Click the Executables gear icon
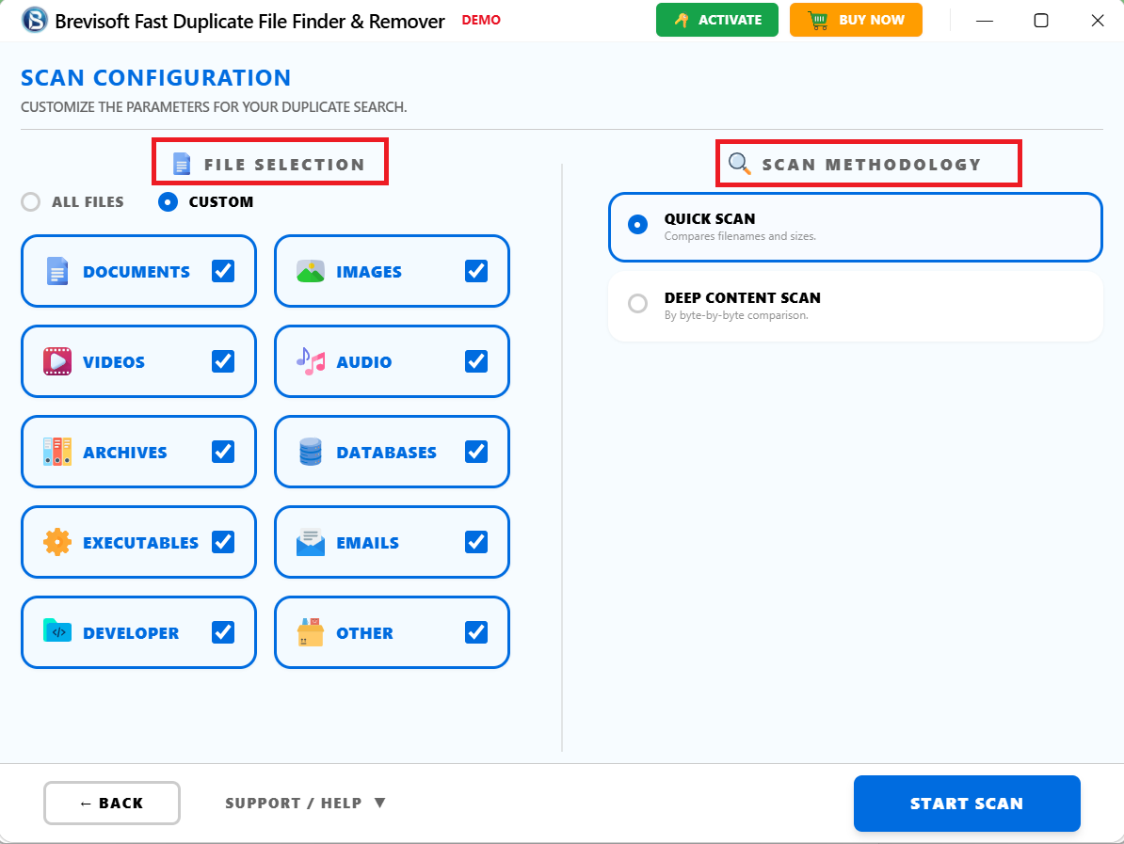Screen dimensions: 1124x844 coord(56,542)
